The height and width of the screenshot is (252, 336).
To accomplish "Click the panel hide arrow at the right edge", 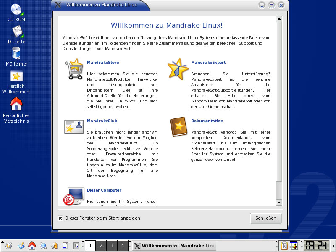I will click(x=333, y=246).
